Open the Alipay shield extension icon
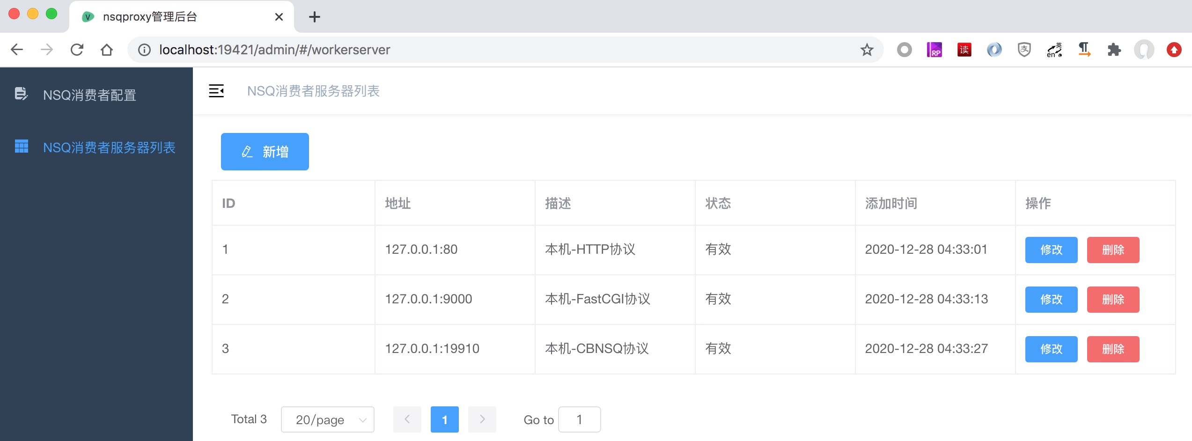 (1024, 50)
